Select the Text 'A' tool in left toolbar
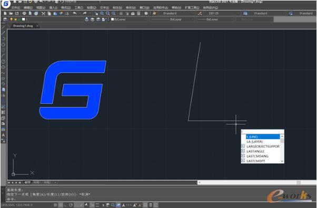Image resolution: width=317 pixels, height=208 pixels. 3,135
